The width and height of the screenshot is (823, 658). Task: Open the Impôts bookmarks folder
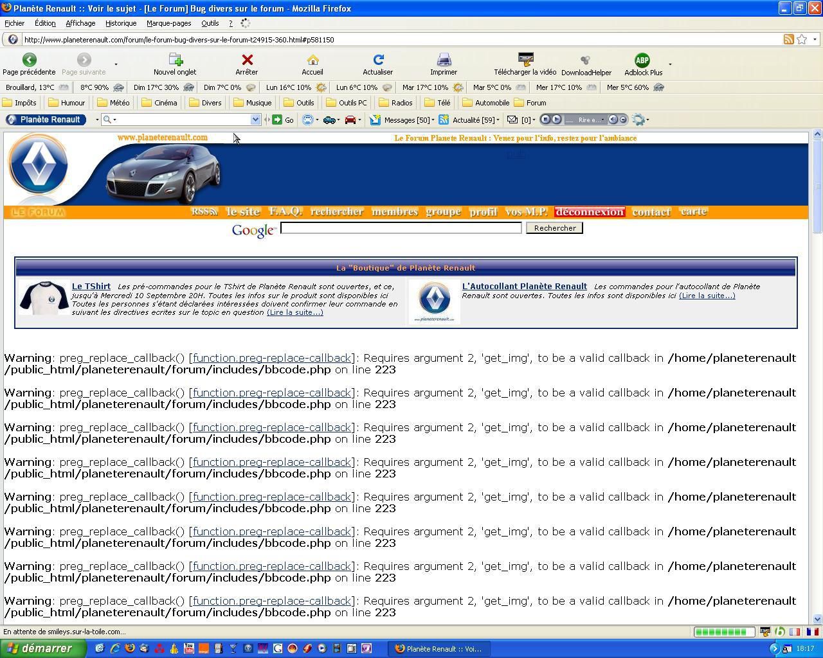20,103
